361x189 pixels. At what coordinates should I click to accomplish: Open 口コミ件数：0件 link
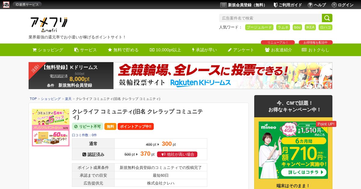(84, 135)
